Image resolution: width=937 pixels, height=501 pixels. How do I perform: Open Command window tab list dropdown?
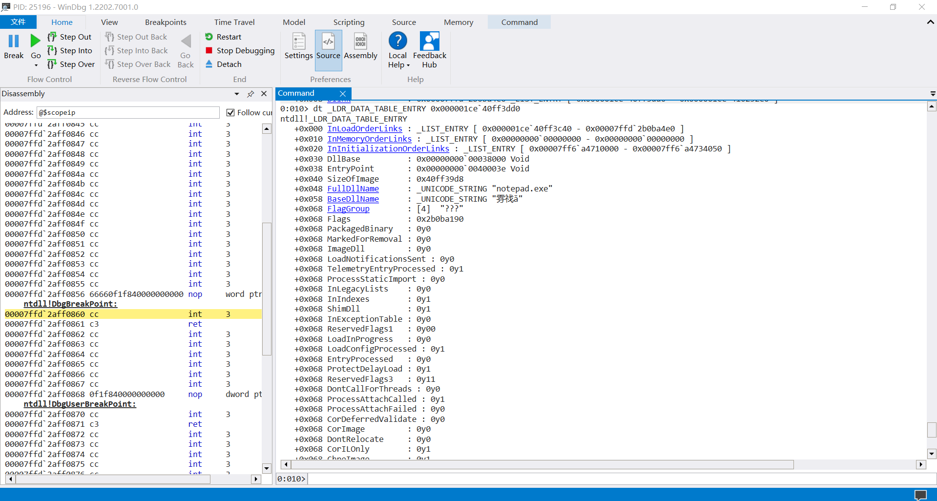click(933, 94)
